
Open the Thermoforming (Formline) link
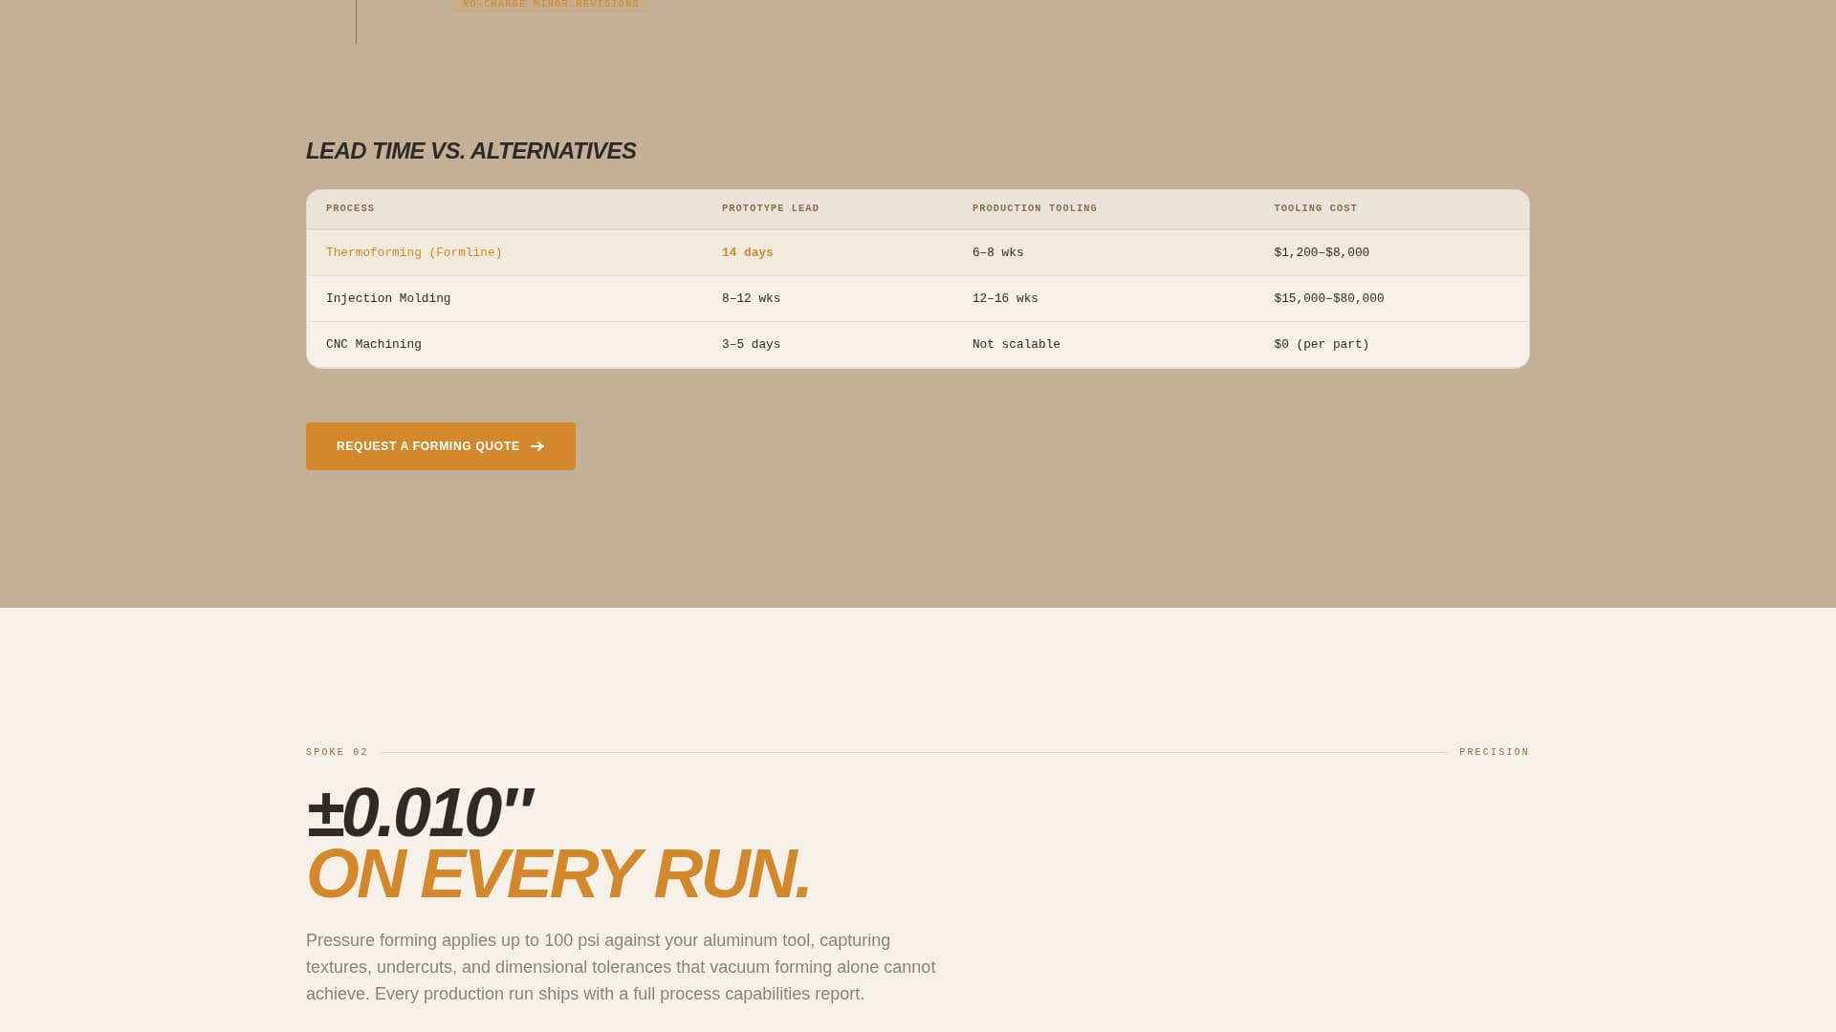(414, 252)
